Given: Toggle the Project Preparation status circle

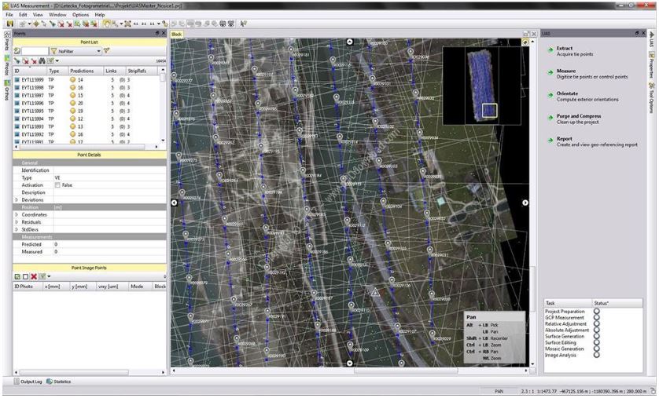Looking at the screenshot, I should pyautogui.click(x=595, y=312).
